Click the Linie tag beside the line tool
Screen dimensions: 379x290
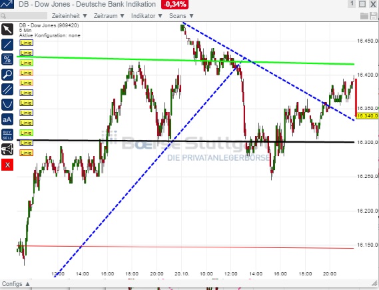pos(26,43)
